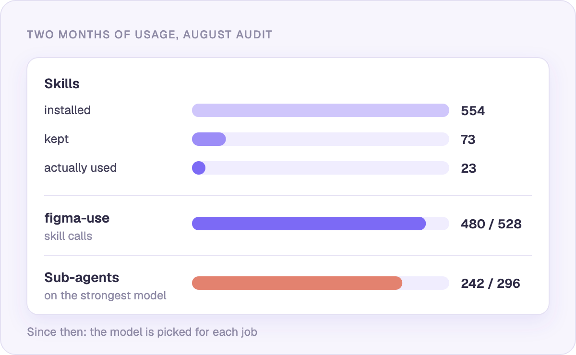Screen dimensions: 576x355
Task: Click the 'kept' row label
Action: point(57,139)
